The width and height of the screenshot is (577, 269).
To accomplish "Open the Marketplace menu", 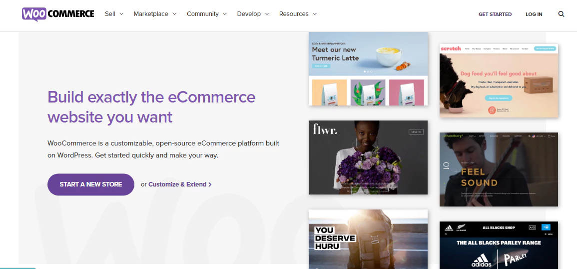I will (x=151, y=14).
